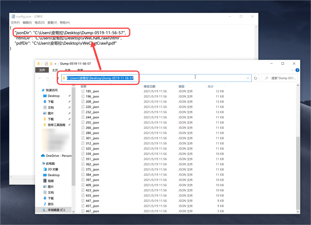Click the pdfDir line in Notepad
Screen dimensions: 311x225
(x=65, y=43)
